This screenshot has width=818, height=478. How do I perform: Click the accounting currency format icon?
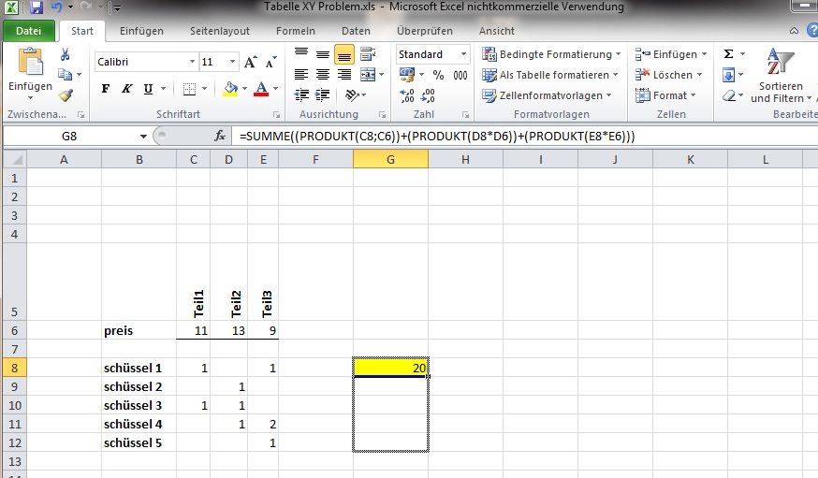407,75
